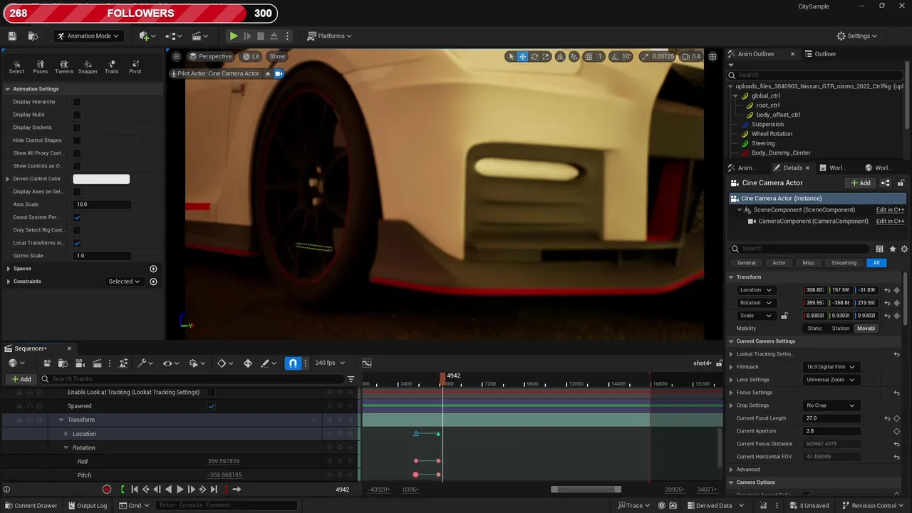This screenshot has width=912, height=513.
Task: Uncheck the Coord System Per Widget checkbox
Action: [77, 217]
